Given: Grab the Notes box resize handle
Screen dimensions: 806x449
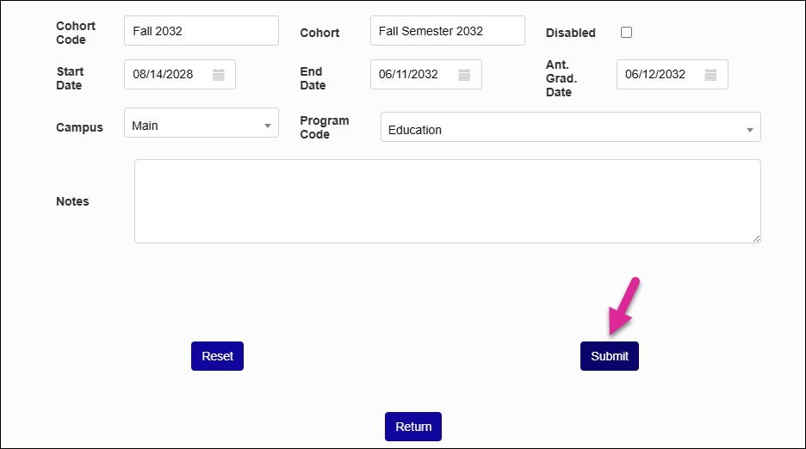Looking at the screenshot, I should [756, 238].
